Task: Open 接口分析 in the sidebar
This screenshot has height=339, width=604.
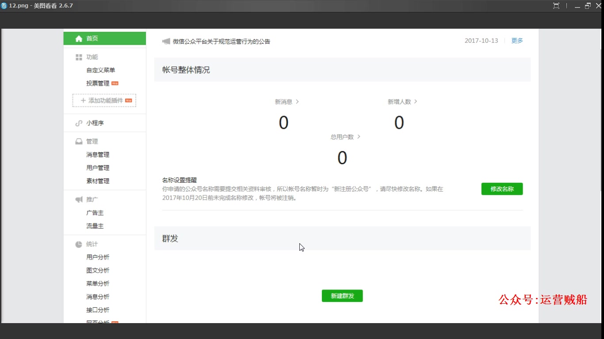Action: pos(98,310)
